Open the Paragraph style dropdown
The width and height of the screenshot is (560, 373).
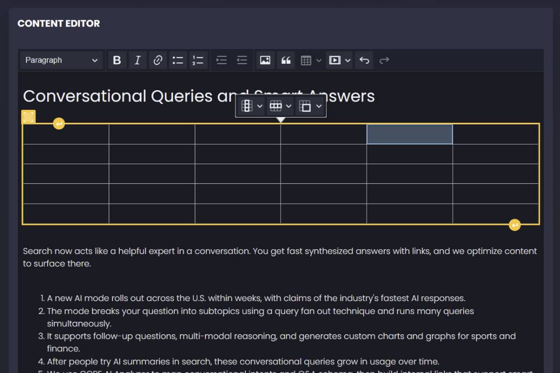(61, 60)
